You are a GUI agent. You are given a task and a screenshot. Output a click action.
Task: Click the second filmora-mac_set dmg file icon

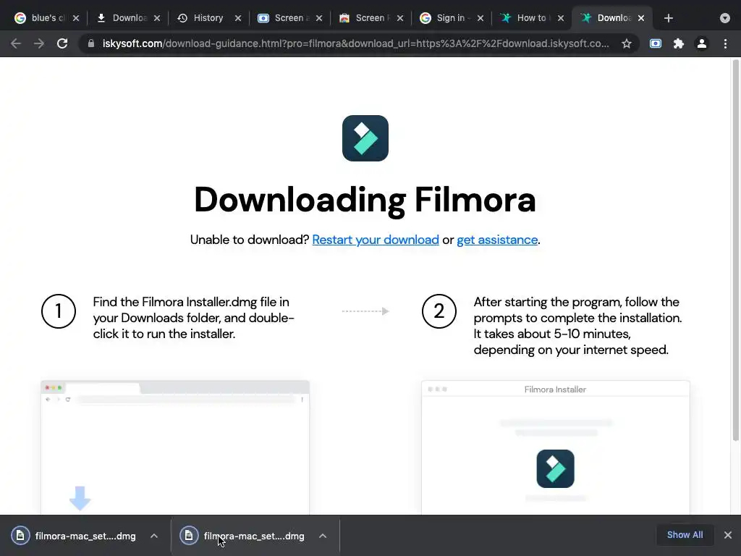click(189, 536)
